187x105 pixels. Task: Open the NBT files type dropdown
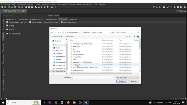[x=128, y=77]
